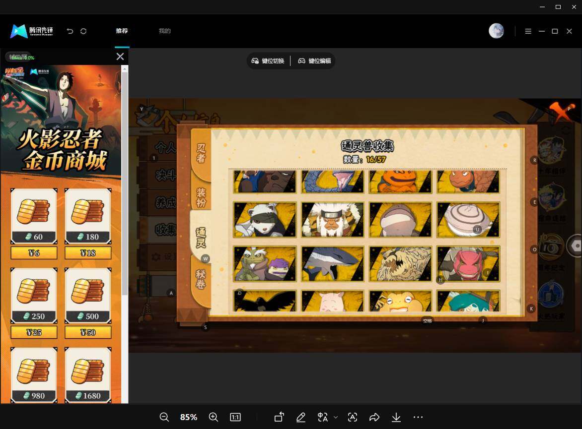The width and height of the screenshot is (582, 429).
Task: Click the shop panel vertical scrollbar
Action: (x=125, y=182)
